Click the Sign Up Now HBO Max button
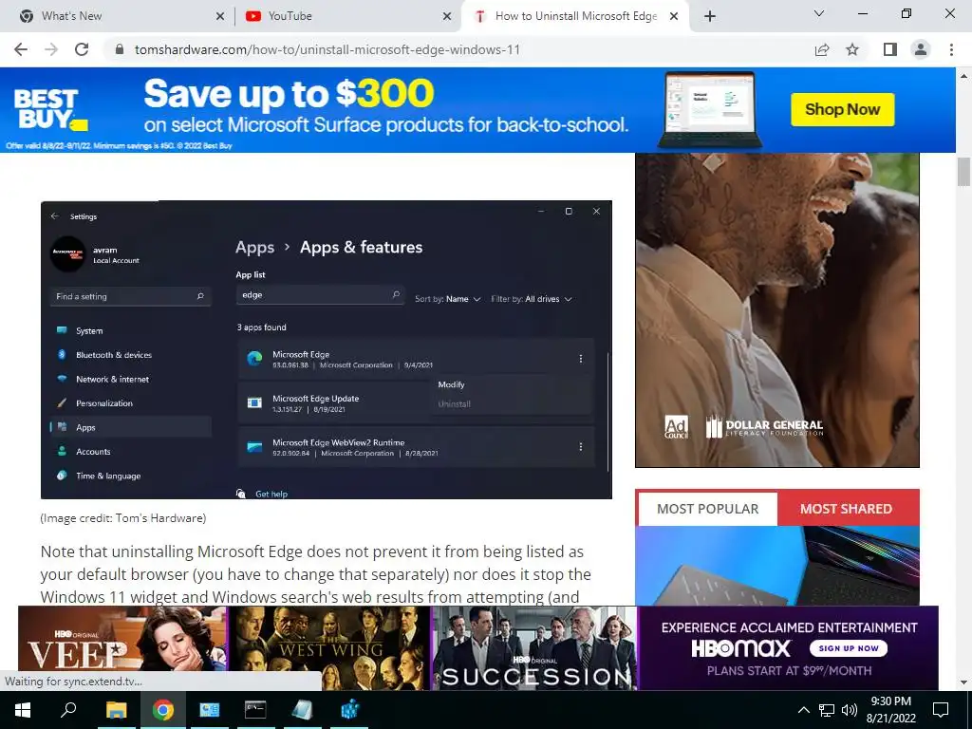Viewport: 972px width, 729px height. point(849,648)
